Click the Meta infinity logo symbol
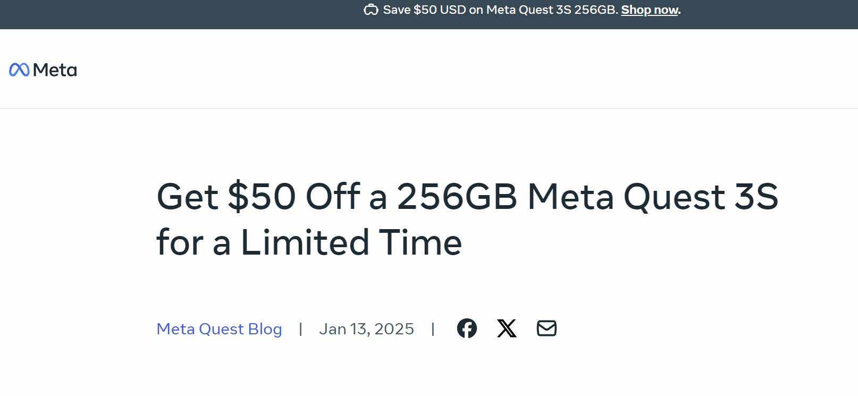858x396 pixels. point(19,70)
